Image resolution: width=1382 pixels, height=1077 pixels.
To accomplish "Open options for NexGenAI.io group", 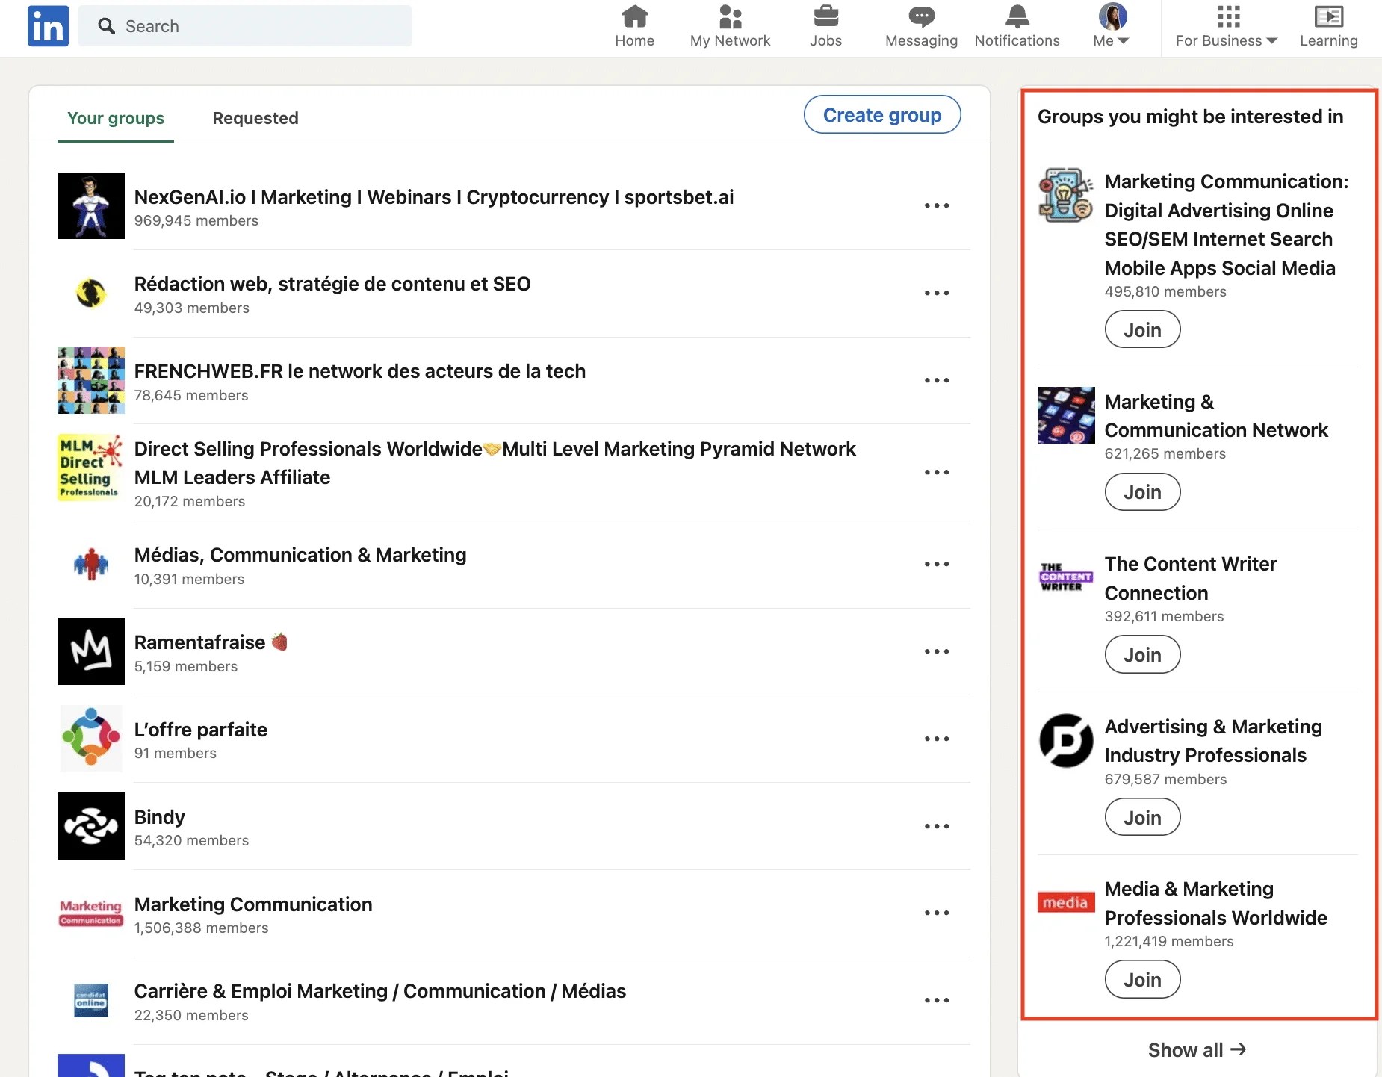I will (x=937, y=205).
